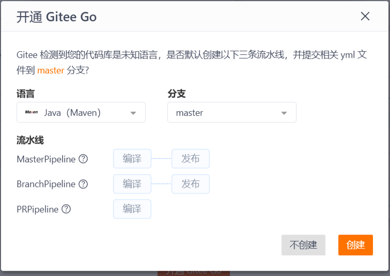Click the PRPipeline label
The image size is (390, 276).
pos(38,209)
